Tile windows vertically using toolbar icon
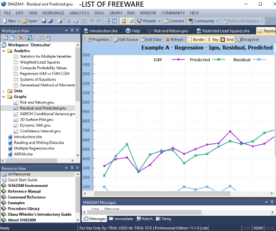 tap(115, 21)
